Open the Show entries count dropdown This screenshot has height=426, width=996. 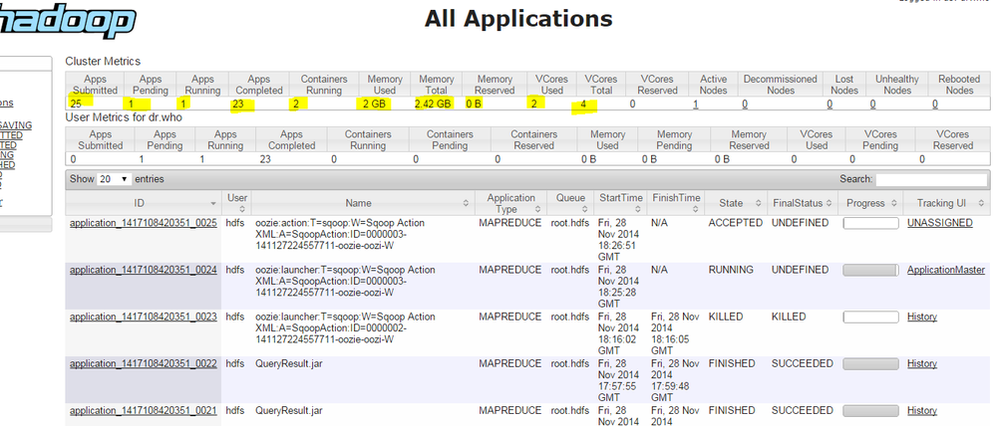coord(115,179)
